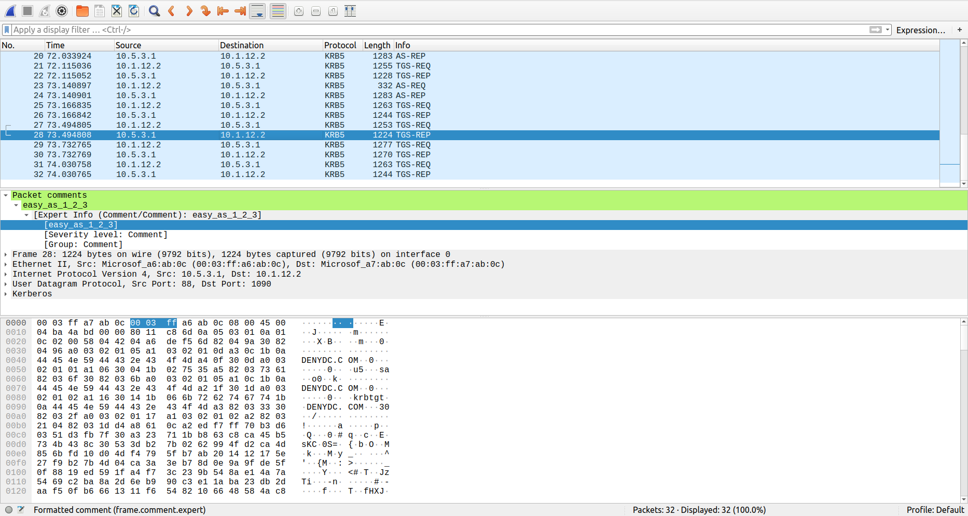Click Packets: 32 displayed status text
The height and width of the screenshot is (516, 968).
coord(699,510)
